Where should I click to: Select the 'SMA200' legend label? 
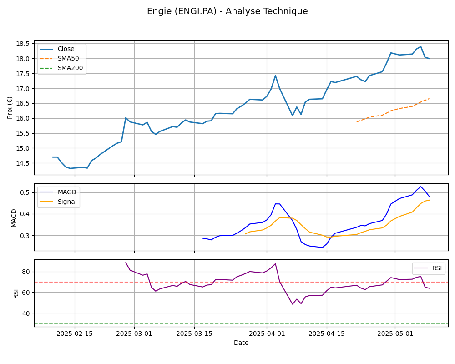click(70, 68)
